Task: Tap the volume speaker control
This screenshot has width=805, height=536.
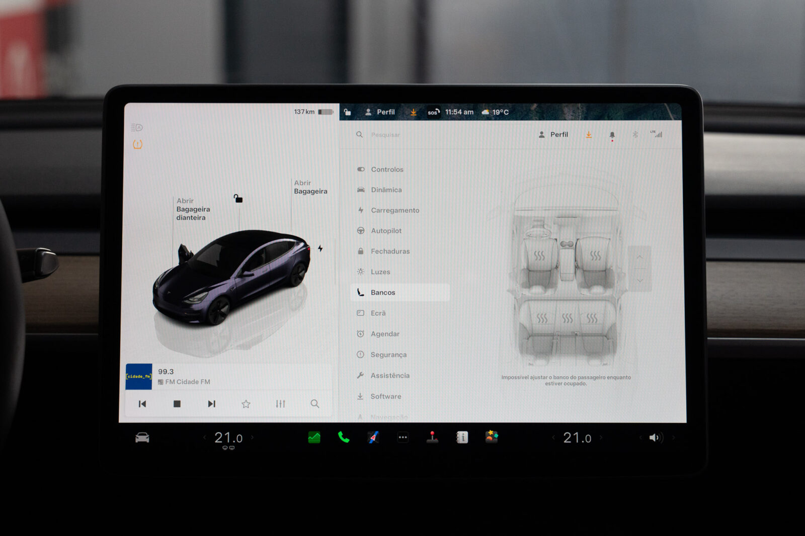Action: pyautogui.click(x=655, y=437)
